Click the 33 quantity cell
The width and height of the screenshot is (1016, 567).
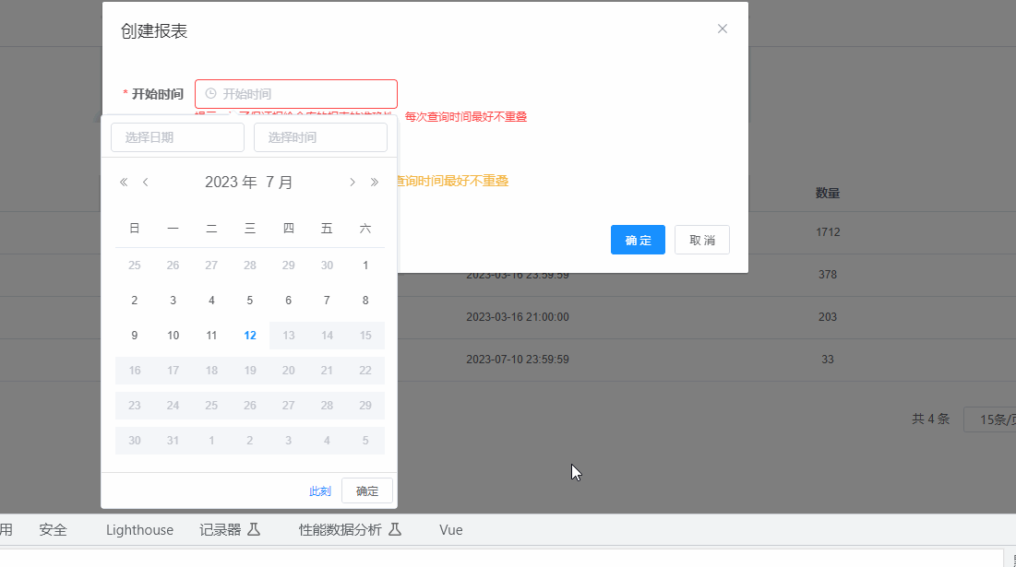pyautogui.click(x=828, y=360)
